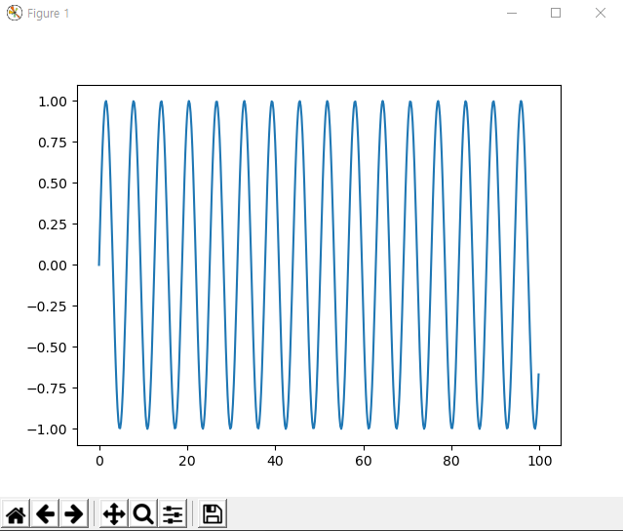623x531 pixels.
Task: Click the sine curve start point at x=0
Action: 99,265
